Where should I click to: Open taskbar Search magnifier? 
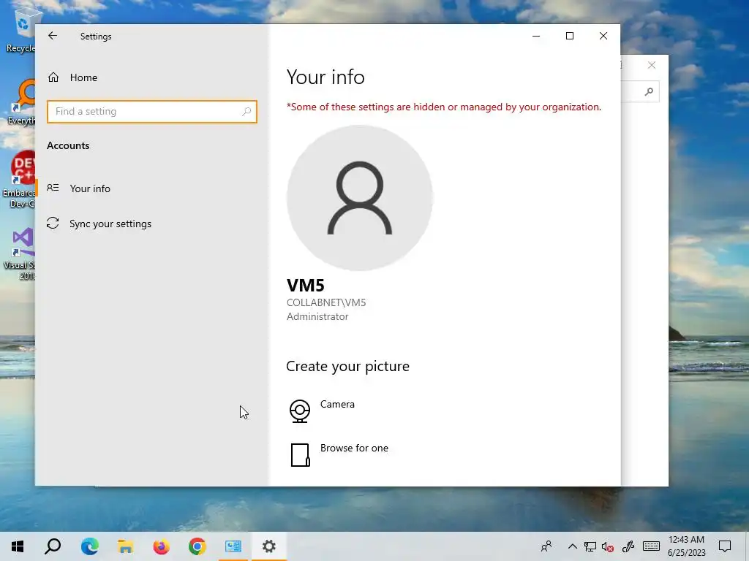[53, 546]
